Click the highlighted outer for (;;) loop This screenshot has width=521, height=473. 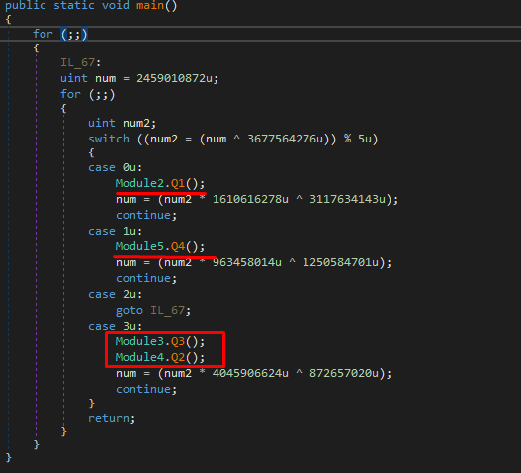[x=60, y=34]
